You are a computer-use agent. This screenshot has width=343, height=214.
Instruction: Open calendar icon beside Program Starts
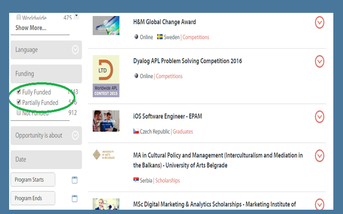[x=74, y=180]
